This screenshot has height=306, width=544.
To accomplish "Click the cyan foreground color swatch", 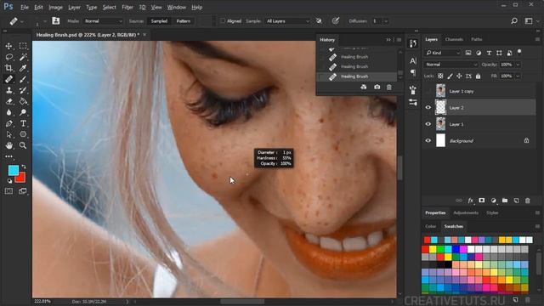I will point(14,170).
